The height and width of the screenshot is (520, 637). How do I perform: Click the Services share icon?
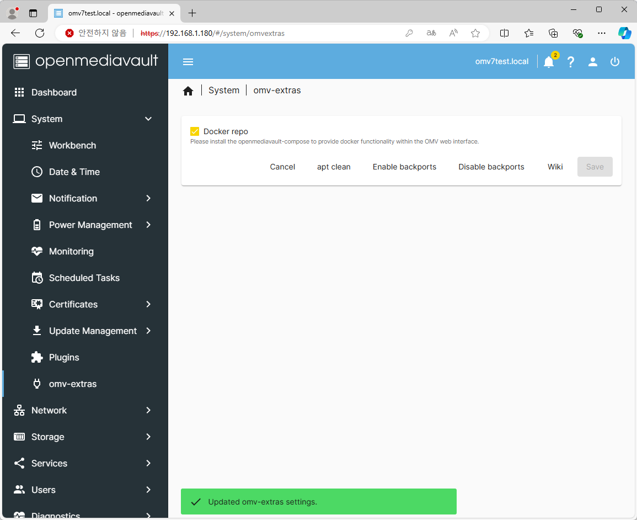(19, 463)
